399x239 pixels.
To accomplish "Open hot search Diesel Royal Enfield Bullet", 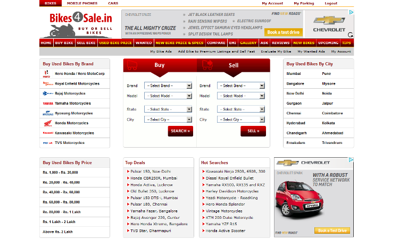I will coord(229,178).
